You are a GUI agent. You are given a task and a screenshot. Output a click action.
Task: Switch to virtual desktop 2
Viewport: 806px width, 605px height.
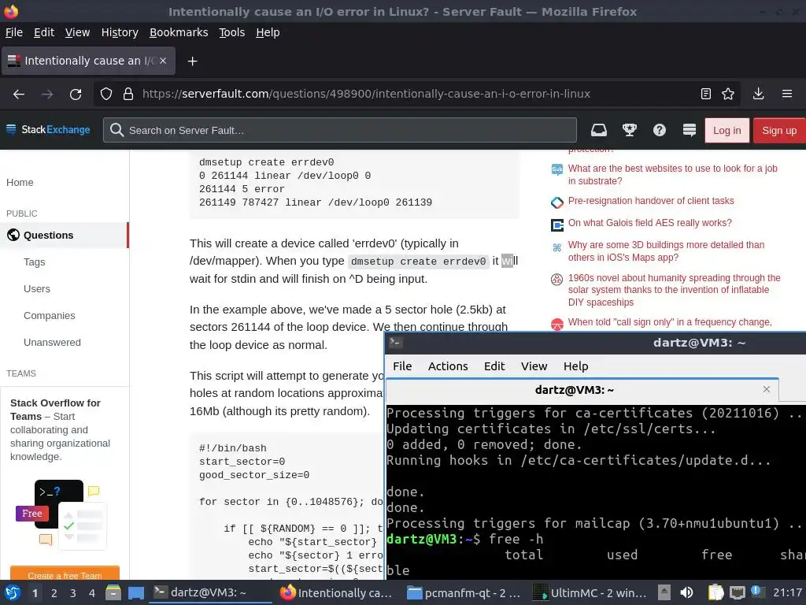tap(54, 593)
